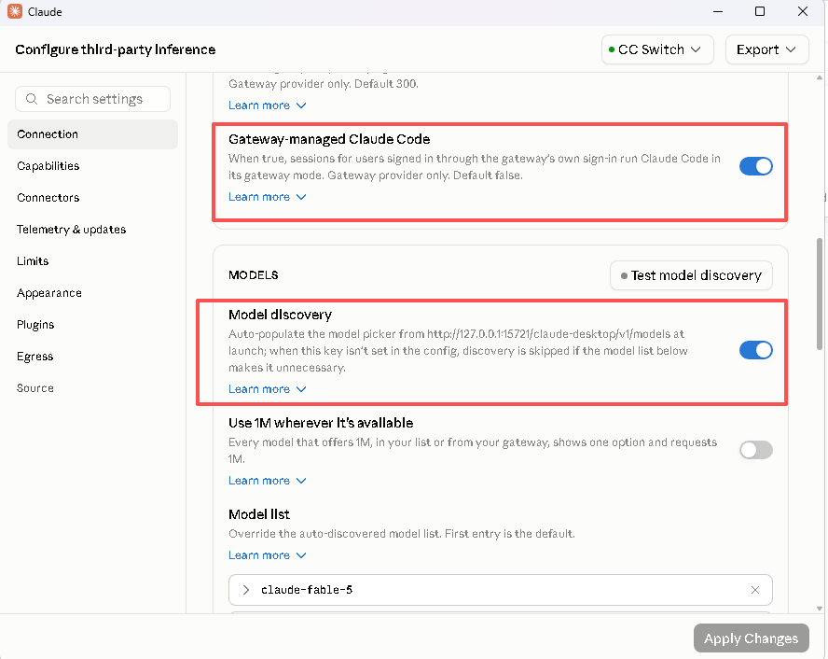Open the Appearance settings
The width and height of the screenshot is (828, 659).
coord(92,293)
